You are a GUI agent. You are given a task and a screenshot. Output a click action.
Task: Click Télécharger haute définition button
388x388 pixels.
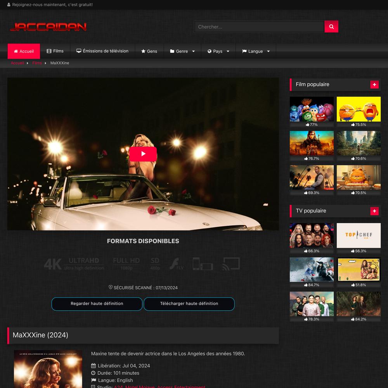(189, 304)
